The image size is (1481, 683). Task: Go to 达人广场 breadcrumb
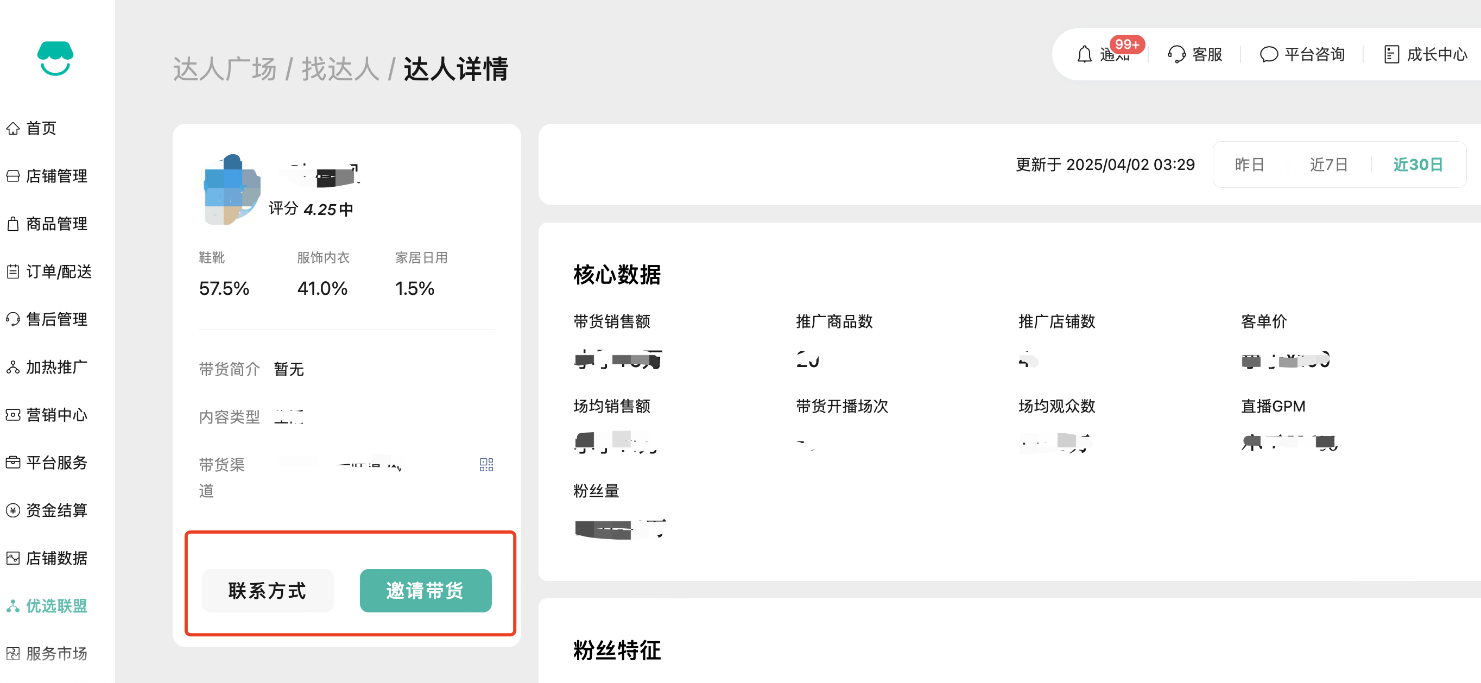225,69
